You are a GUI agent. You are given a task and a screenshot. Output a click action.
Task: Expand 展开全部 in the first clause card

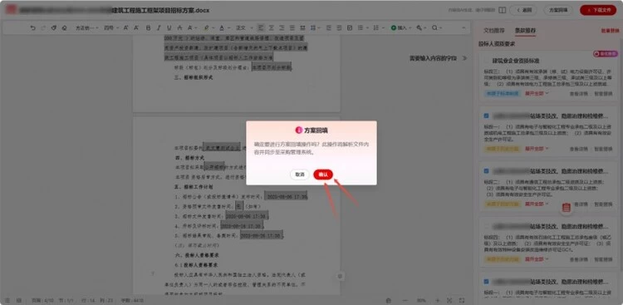click(537, 93)
